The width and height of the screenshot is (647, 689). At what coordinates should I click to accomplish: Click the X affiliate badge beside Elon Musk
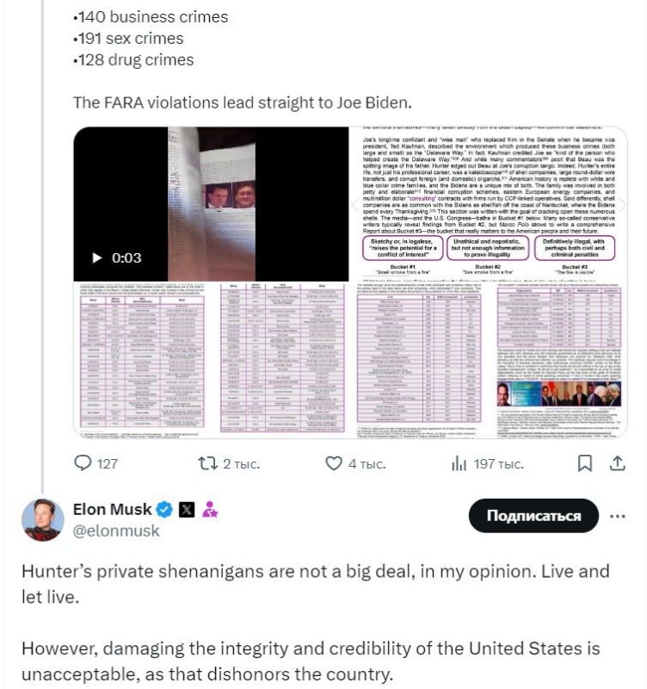(186, 509)
